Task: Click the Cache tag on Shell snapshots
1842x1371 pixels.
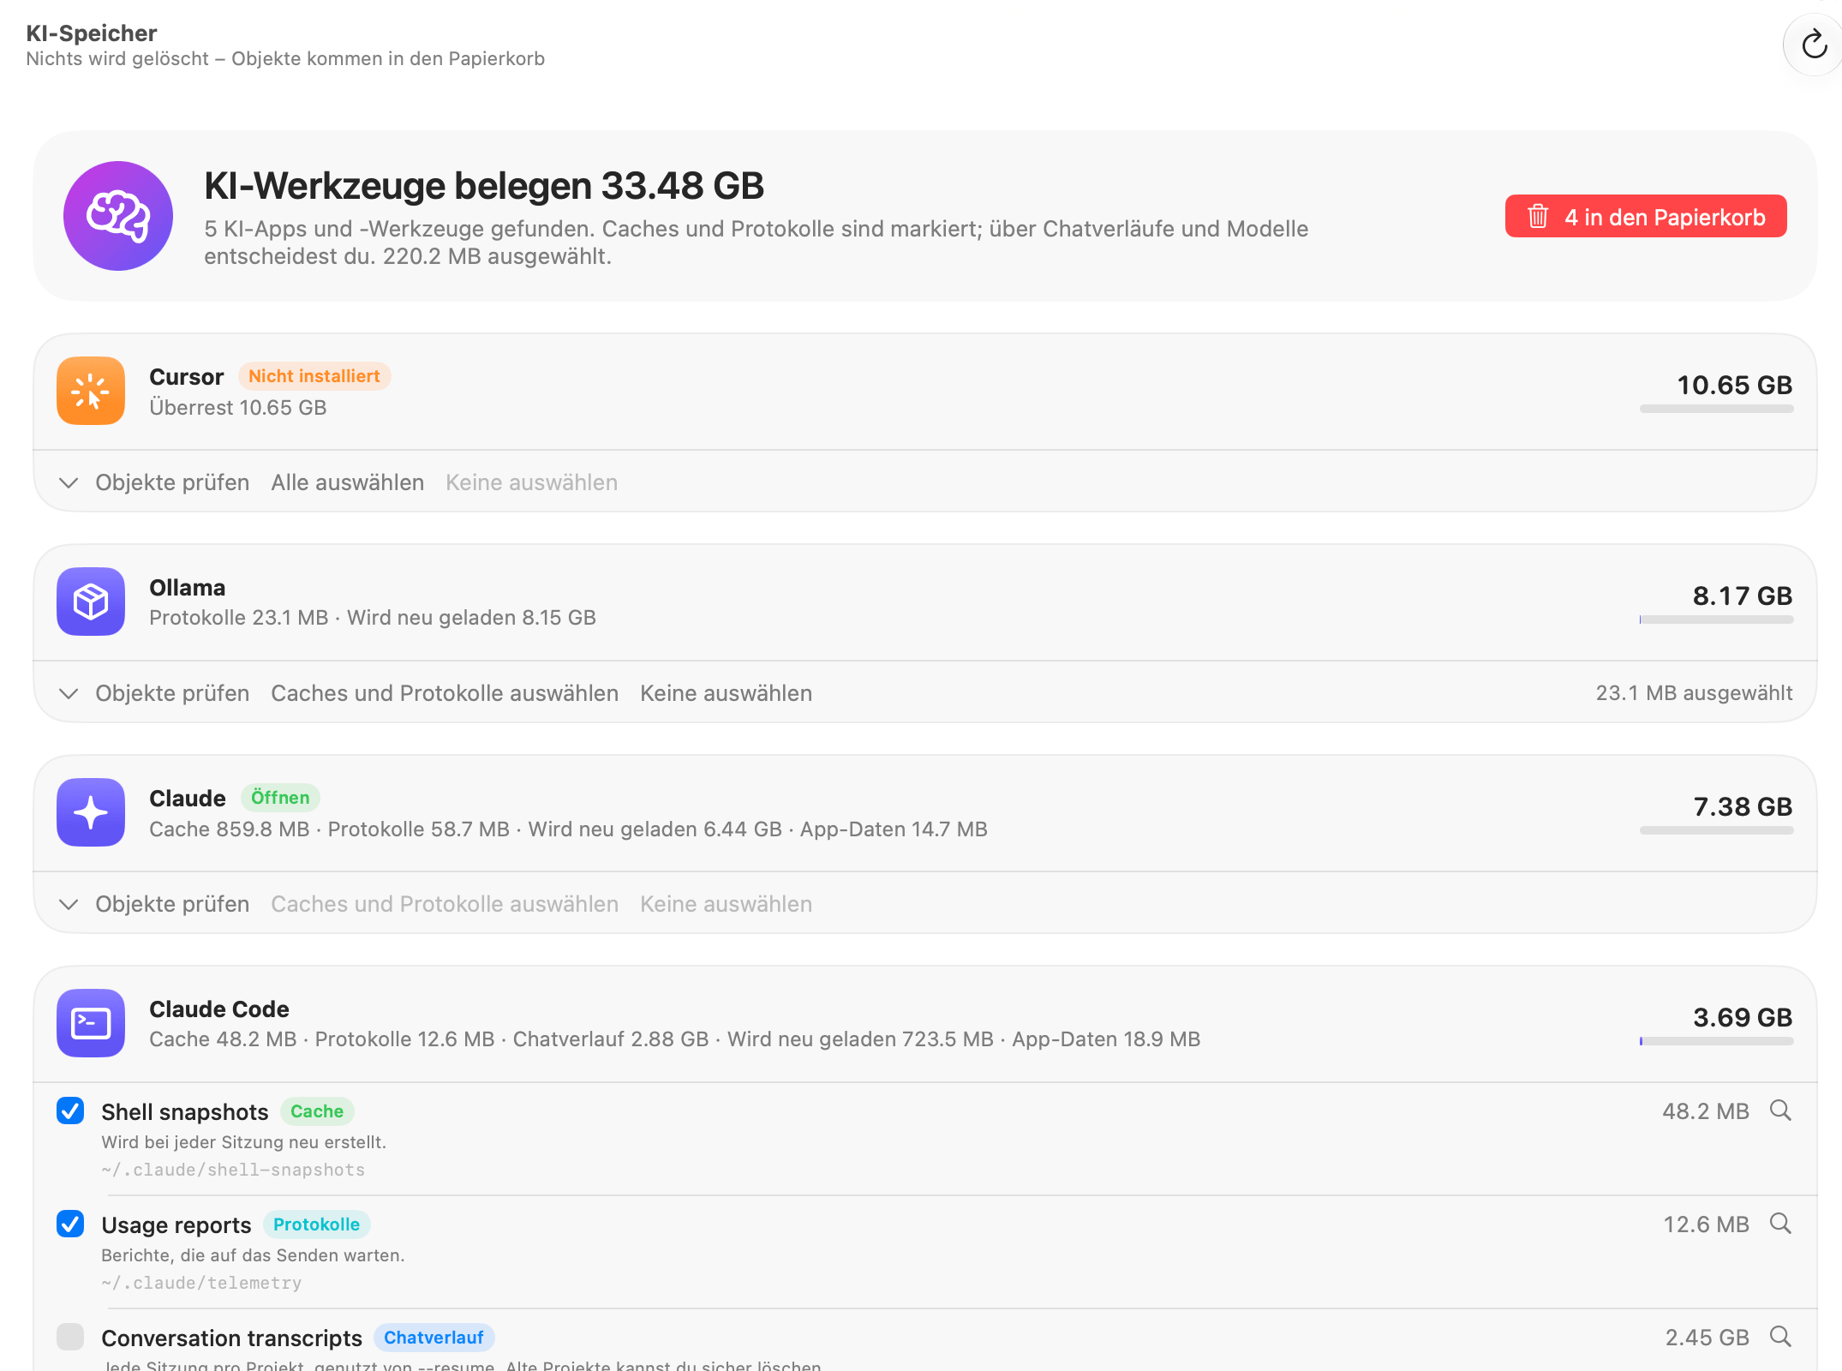Action: [317, 1111]
